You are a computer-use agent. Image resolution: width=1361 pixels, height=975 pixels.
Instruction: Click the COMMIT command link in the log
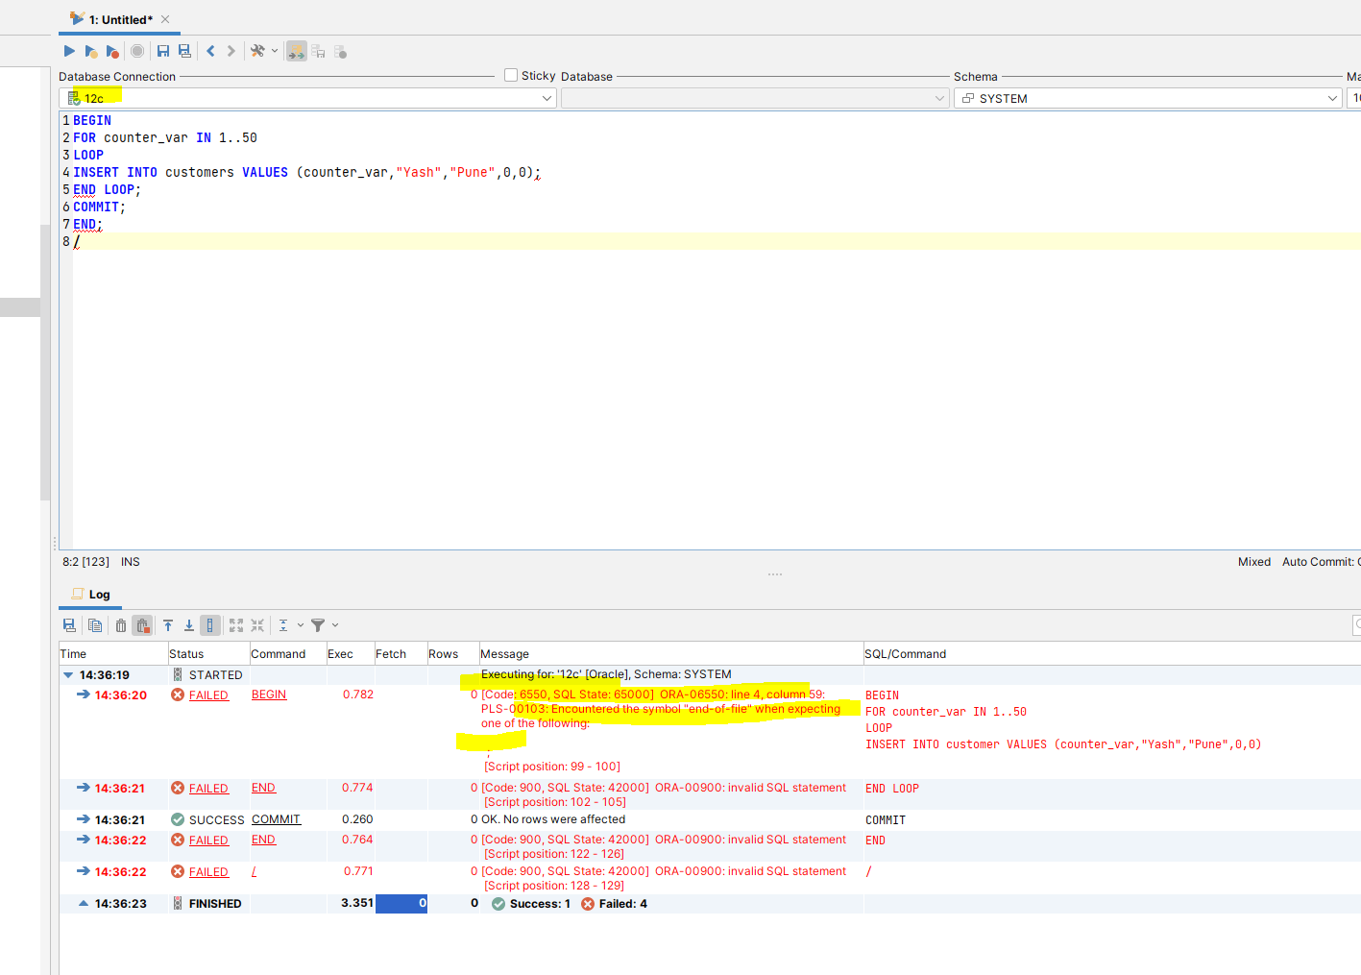pyautogui.click(x=276, y=819)
